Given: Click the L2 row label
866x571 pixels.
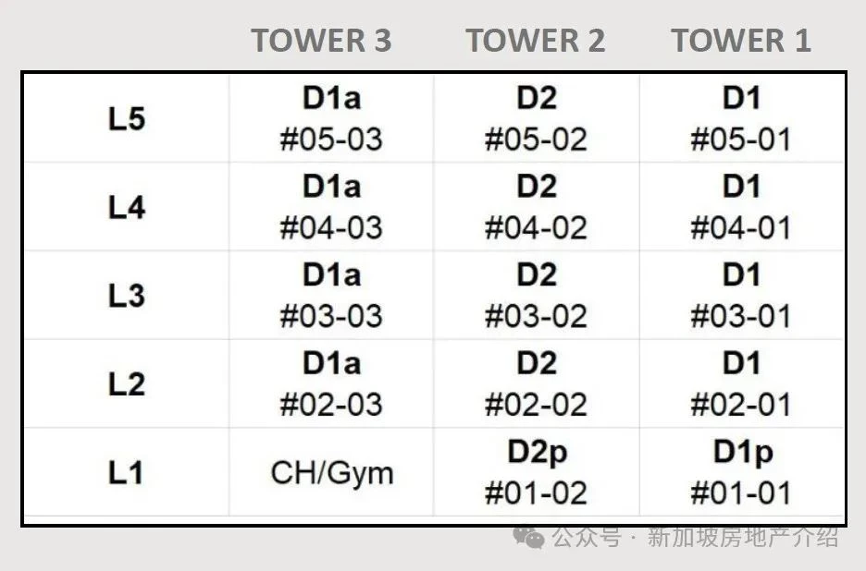Looking at the screenshot, I should pos(127,384).
